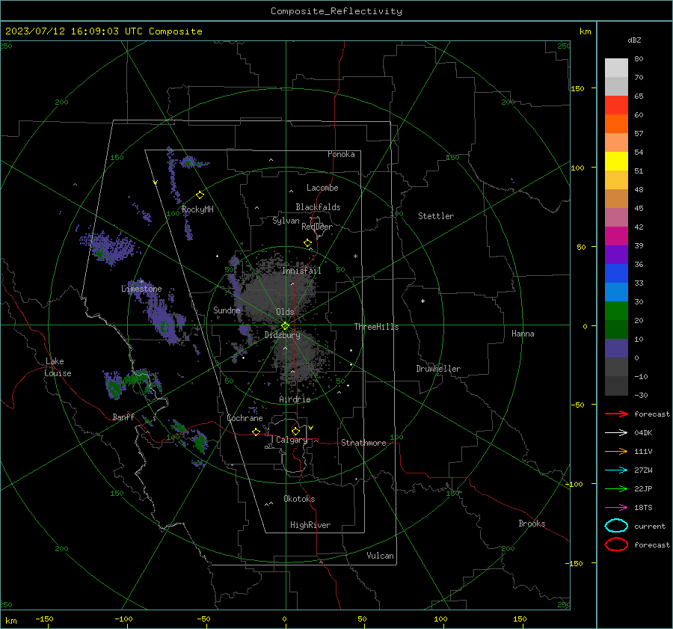Click the Drumheller label

coord(438,369)
